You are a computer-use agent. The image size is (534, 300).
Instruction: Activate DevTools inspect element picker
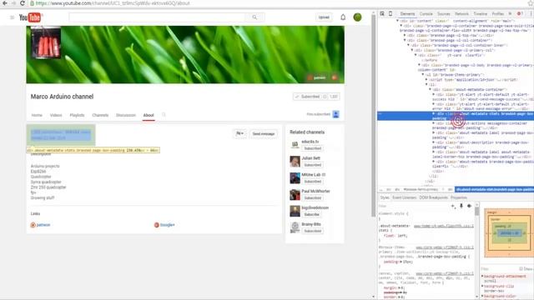[382, 13]
